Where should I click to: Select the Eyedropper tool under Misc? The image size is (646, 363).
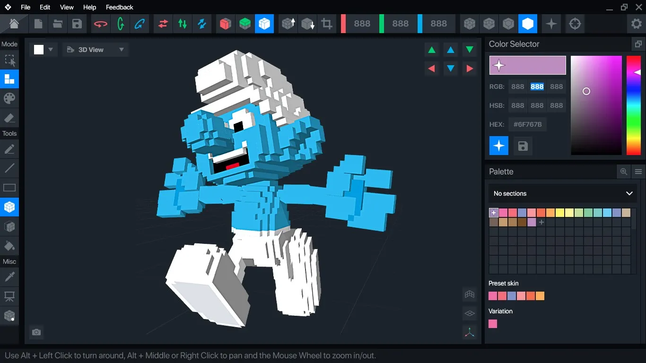(9, 277)
